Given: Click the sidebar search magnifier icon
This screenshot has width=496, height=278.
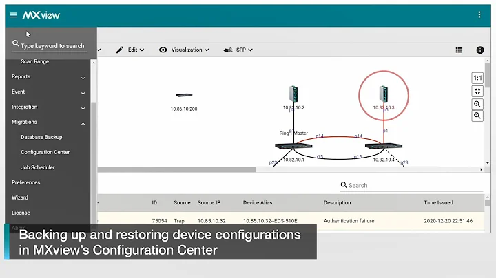Looking at the screenshot, I should (x=15, y=43).
